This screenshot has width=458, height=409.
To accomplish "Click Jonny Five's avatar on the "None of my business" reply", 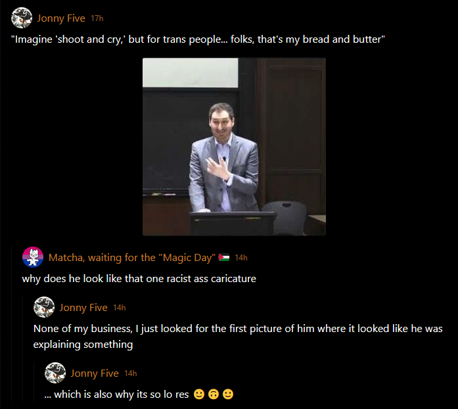I will (x=44, y=307).
